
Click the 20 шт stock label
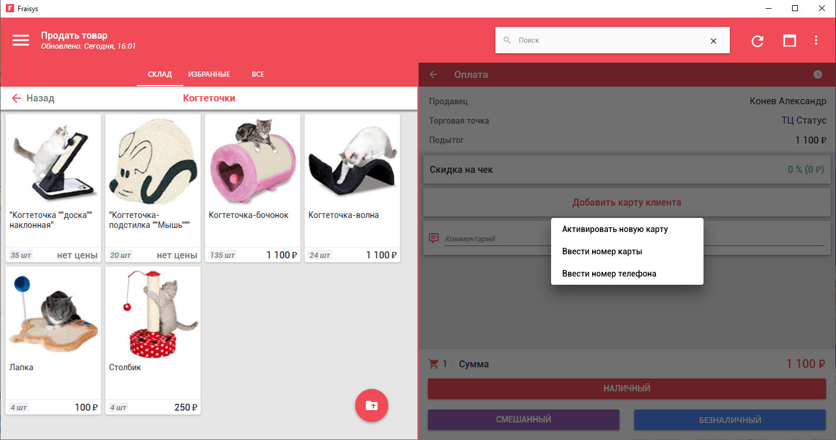coord(121,255)
